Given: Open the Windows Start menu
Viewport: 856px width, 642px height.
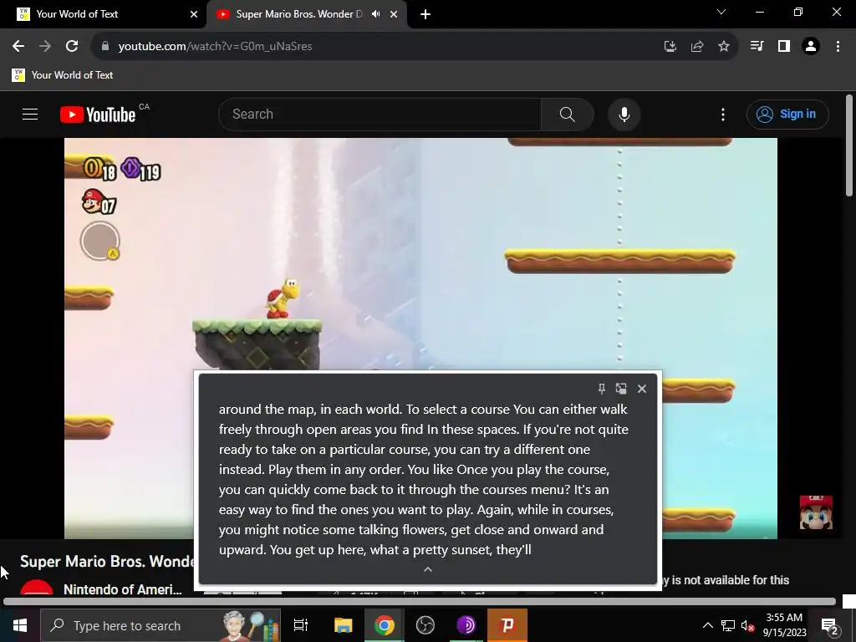Looking at the screenshot, I should click(x=20, y=625).
